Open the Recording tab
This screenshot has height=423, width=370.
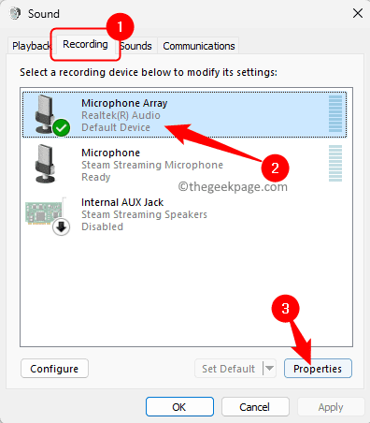pos(85,44)
